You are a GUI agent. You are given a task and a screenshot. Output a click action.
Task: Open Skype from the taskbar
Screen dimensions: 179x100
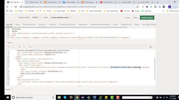click(65, 97)
